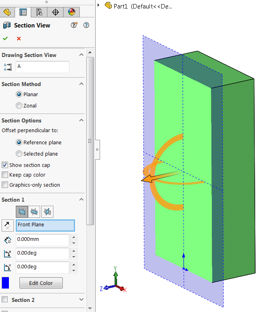Click the red X axis of triad
This screenshot has height=312, width=273.
pos(122,289)
